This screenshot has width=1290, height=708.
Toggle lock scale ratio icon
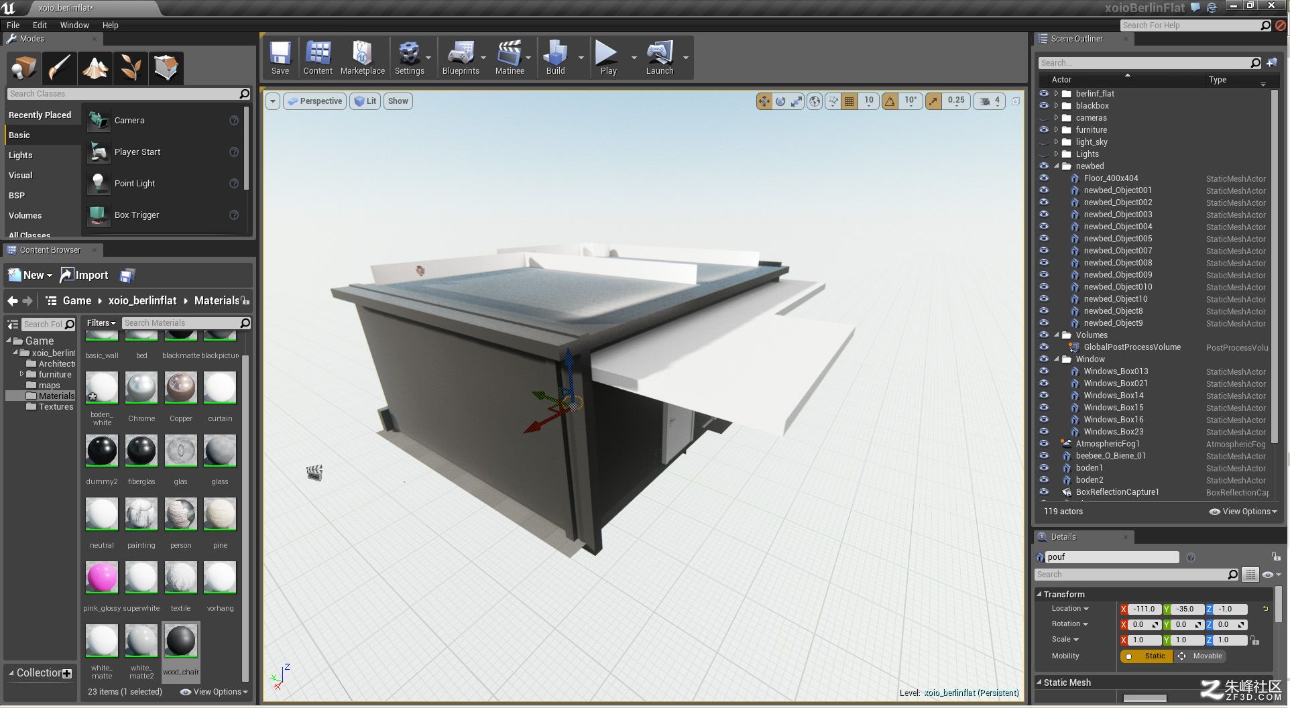click(x=1254, y=640)
